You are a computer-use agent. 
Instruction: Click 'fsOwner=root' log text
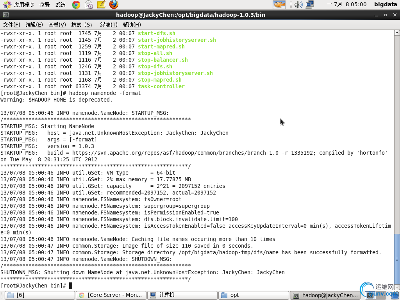[163, 199]
